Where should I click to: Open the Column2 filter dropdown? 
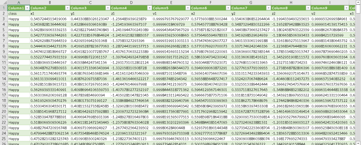[x=68, y=8]
